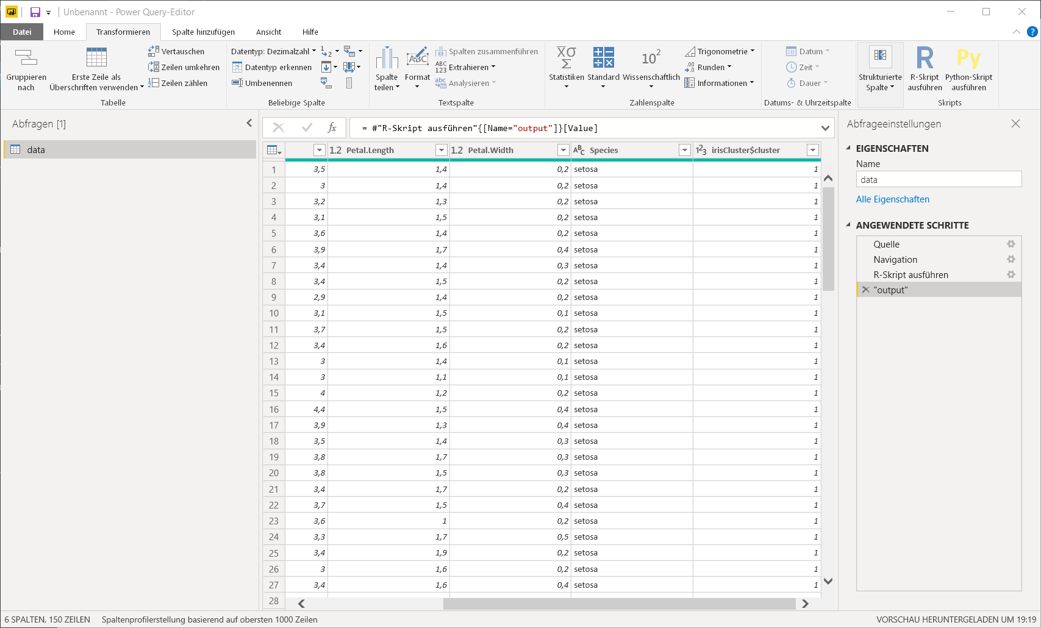
Task: Click the horizontal scrollbar thumb
Action: (x=619, y=604)
